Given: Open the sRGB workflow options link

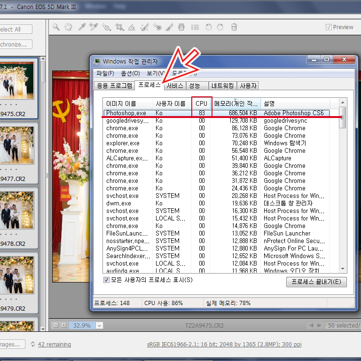Looking at the screenshot, I should click(x=224, y=344).
